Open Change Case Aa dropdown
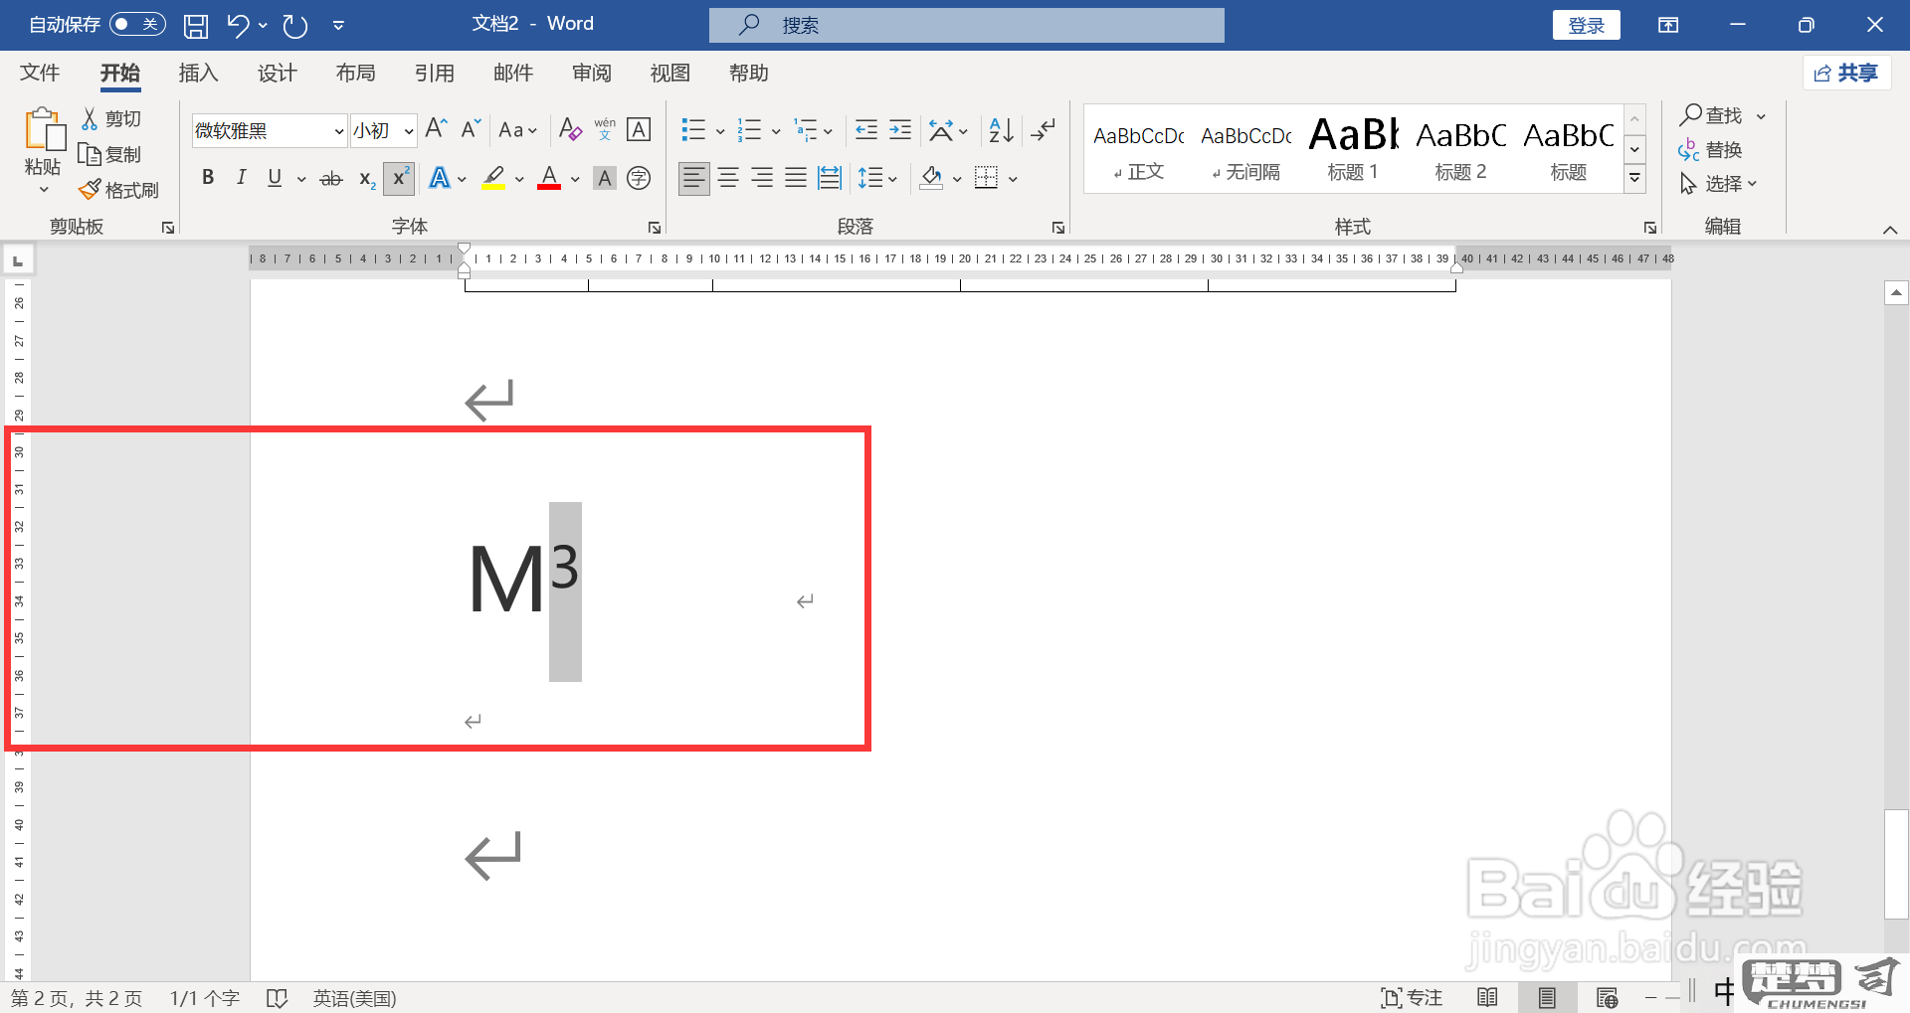 pyautogui.click(x=517, y=130)
